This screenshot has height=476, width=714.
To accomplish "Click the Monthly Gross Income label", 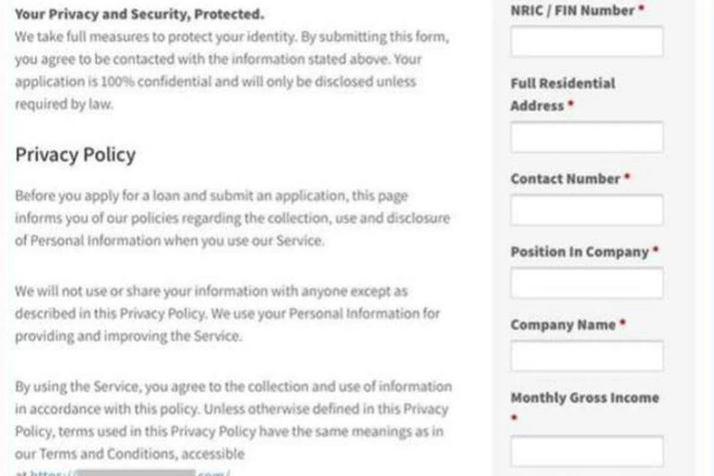I will [x=584, y=398].
